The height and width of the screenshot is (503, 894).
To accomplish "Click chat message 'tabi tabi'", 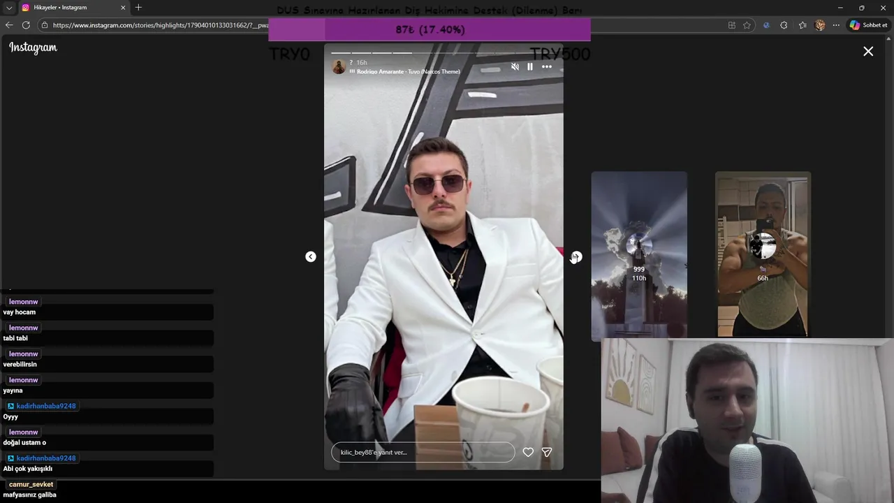I will (15, 338).
